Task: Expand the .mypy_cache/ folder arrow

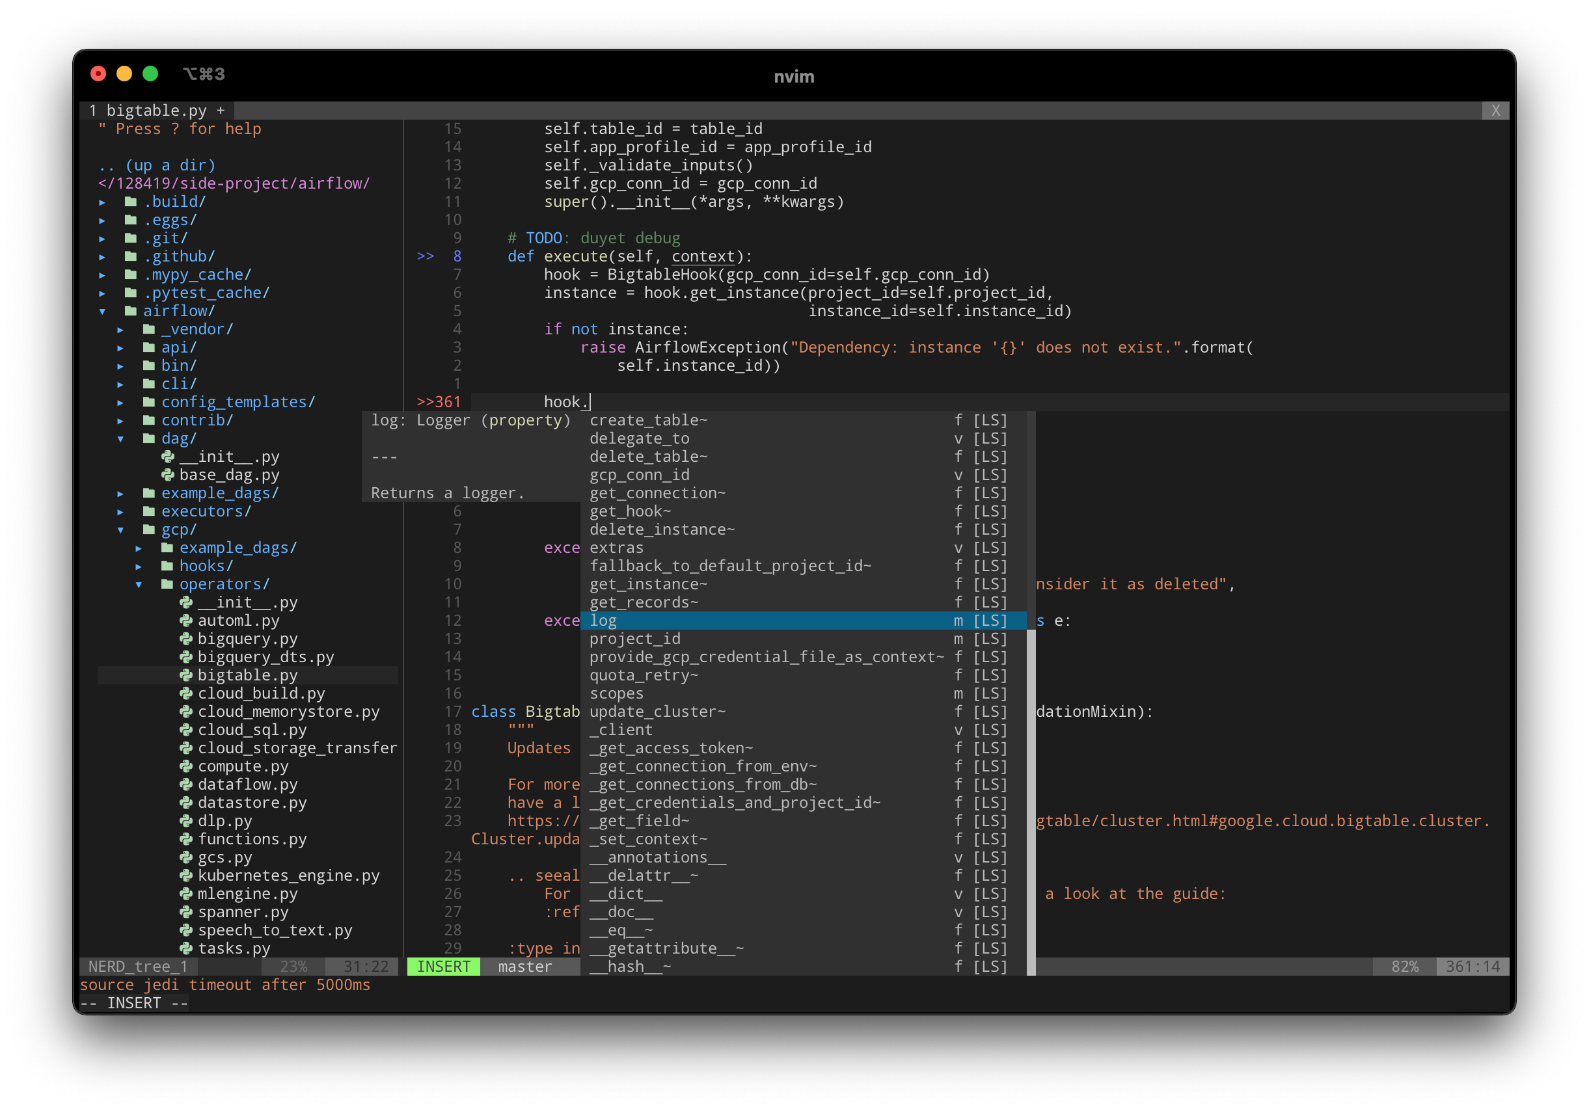Action: pos(102,275)
